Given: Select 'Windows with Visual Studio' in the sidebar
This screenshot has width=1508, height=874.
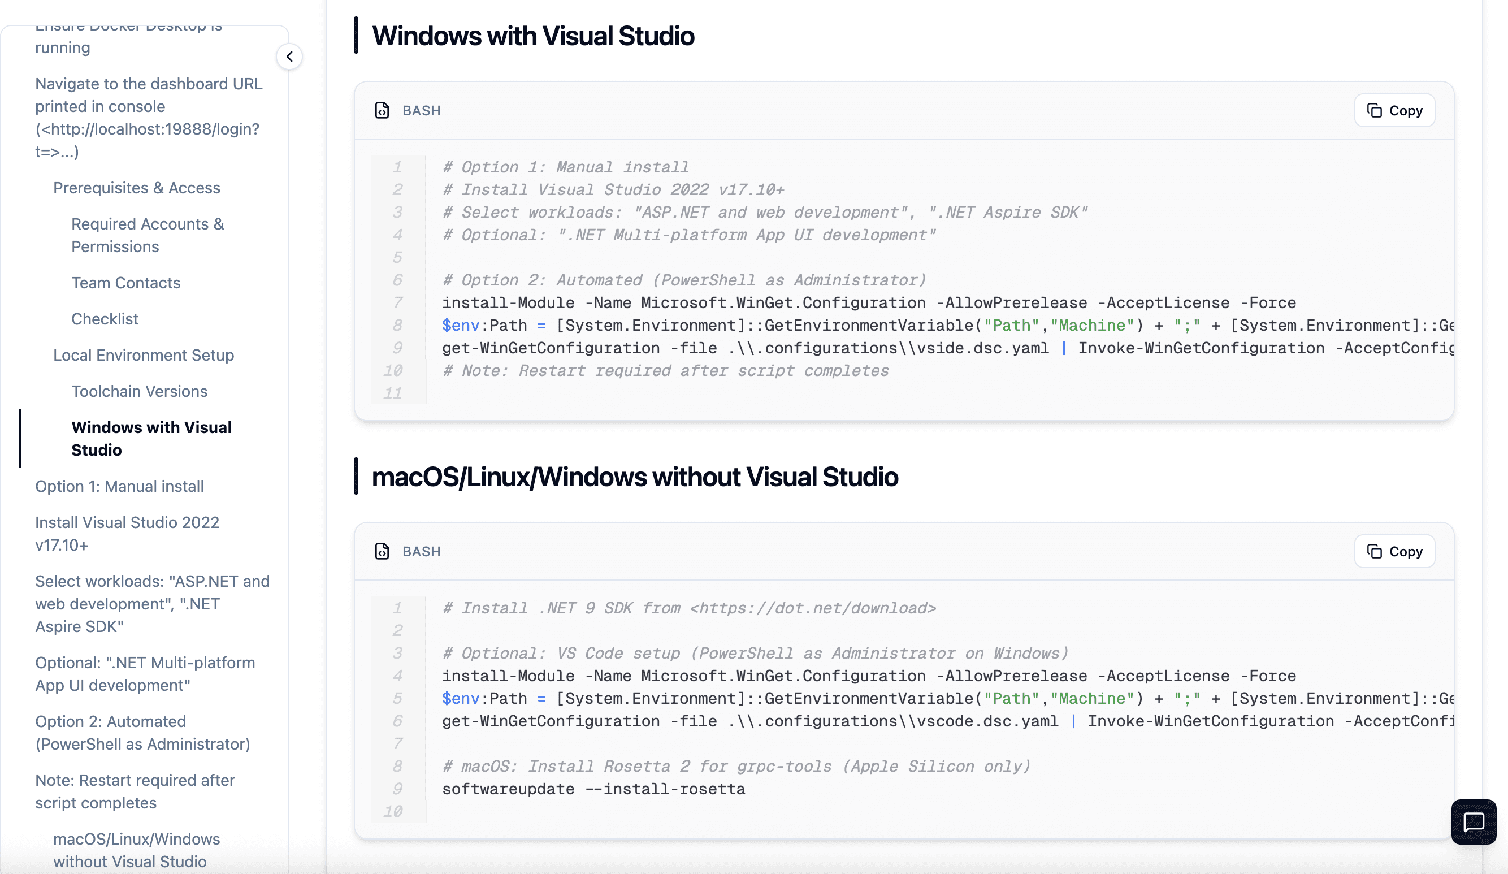Looking at the screenshot, I should tap(151, 438).
